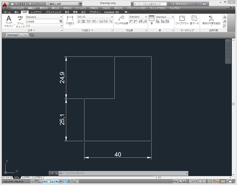Open the workspace selector dropdown in title bar
The height and width of the screenshot is (185, 237).
click(x=63, y=4)
